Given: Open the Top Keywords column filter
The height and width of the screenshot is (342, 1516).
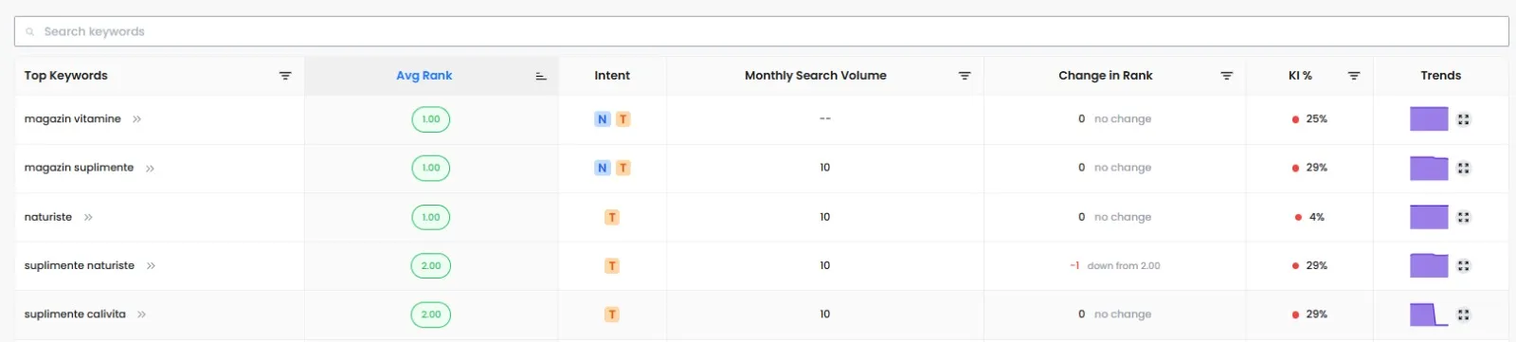Looking at the screenshot, I should pyautogui.click(x=285, y=76).
